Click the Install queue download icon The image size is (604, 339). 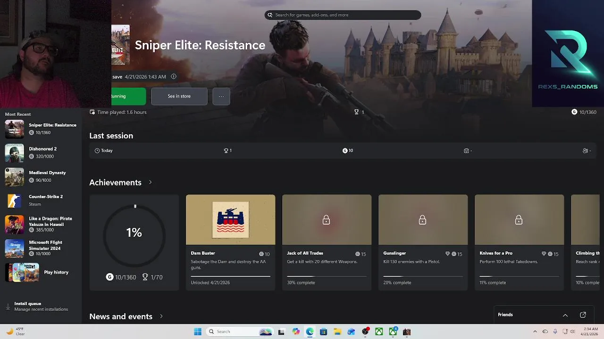click(x=8, y=307)
